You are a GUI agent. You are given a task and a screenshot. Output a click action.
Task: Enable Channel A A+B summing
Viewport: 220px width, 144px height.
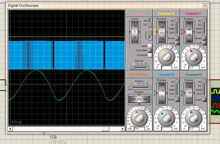(177, 43)
